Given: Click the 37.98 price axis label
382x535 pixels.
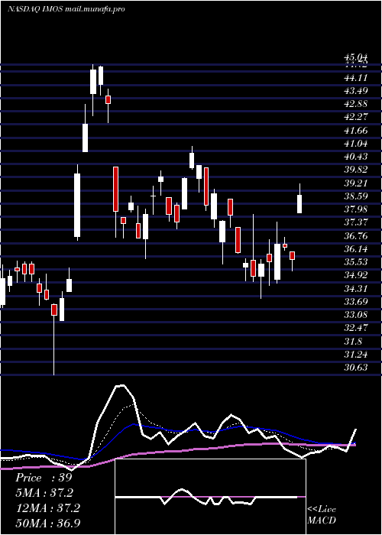Looking at the screenshot, I should (356, 209).
